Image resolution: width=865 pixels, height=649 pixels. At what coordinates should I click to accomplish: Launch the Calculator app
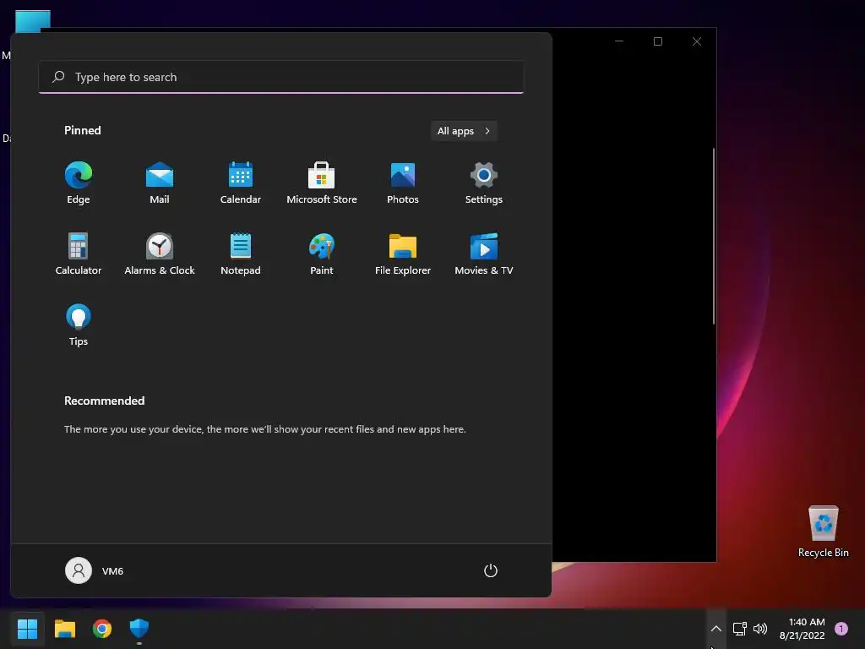coord(79,254)
